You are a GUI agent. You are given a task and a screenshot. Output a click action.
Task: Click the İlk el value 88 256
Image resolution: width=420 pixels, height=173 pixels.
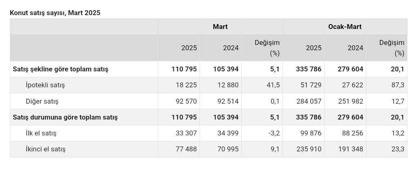click(350, 133)
